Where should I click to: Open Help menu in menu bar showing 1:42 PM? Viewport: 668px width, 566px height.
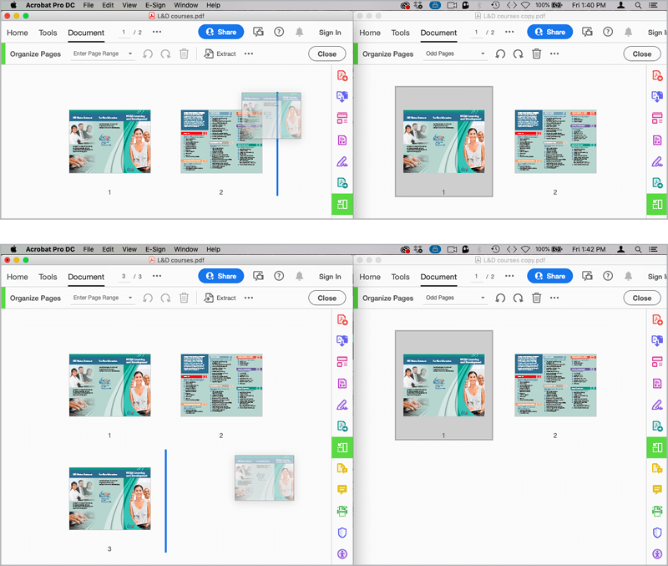(214, 249)
